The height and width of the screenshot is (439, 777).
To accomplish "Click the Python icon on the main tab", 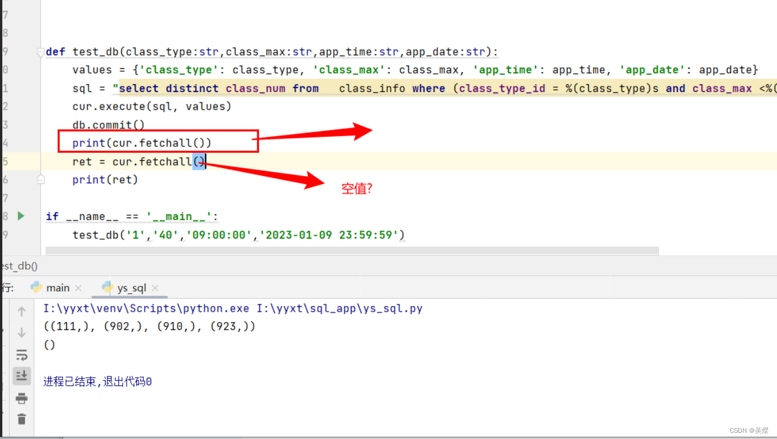I will [35, 287].
